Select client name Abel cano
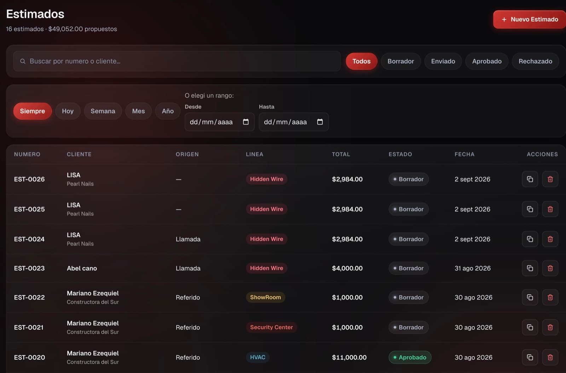This screenshot has height=373, width=566. [x=82, y=268]
